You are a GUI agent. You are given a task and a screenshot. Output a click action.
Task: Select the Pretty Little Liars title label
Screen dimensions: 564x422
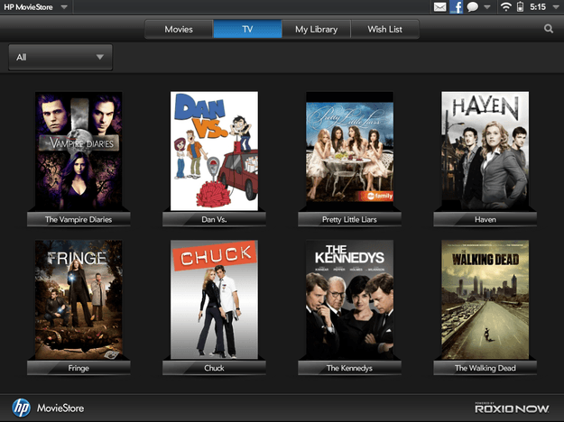(349, 219)
